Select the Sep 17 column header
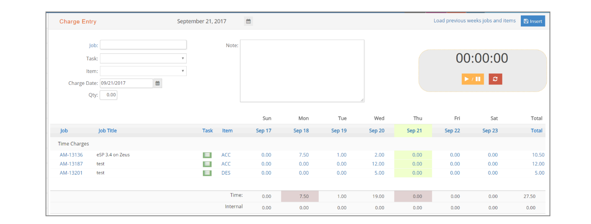The width and height of the screenshot is (591, 224). 264,131
